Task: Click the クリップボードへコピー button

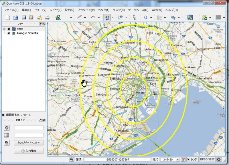Action: [29, 143]
